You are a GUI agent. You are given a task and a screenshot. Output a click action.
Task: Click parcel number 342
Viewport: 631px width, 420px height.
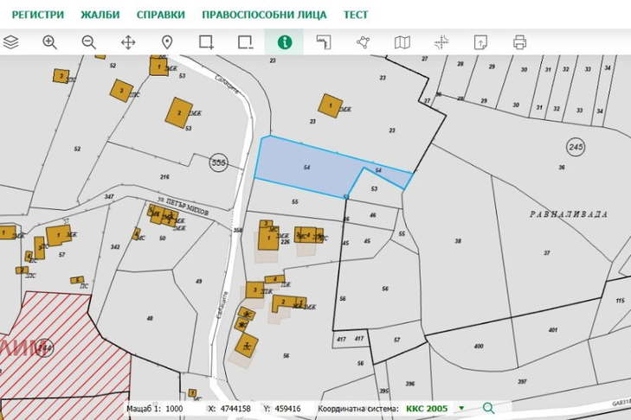115,247
